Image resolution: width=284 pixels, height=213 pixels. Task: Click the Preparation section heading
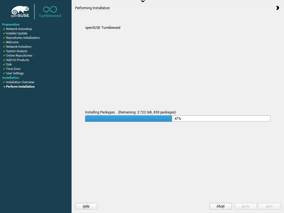pos(11,24)
